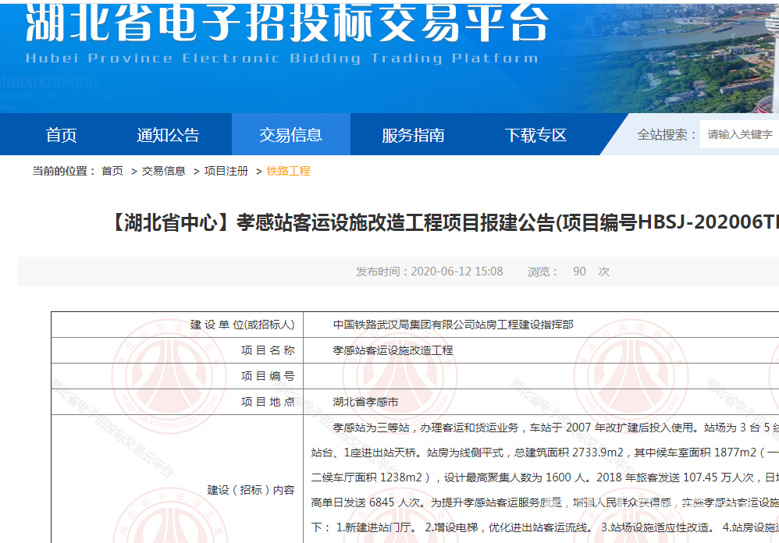Open the 通知公告 navigation tab
The width and height of the screenshot is (779, 543).
[x=168, y=135]
